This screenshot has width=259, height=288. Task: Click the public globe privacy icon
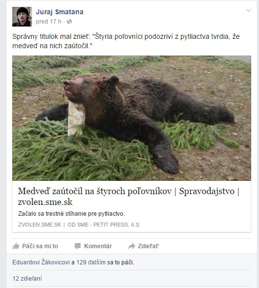pyautogui.click(x=69, y=22)
